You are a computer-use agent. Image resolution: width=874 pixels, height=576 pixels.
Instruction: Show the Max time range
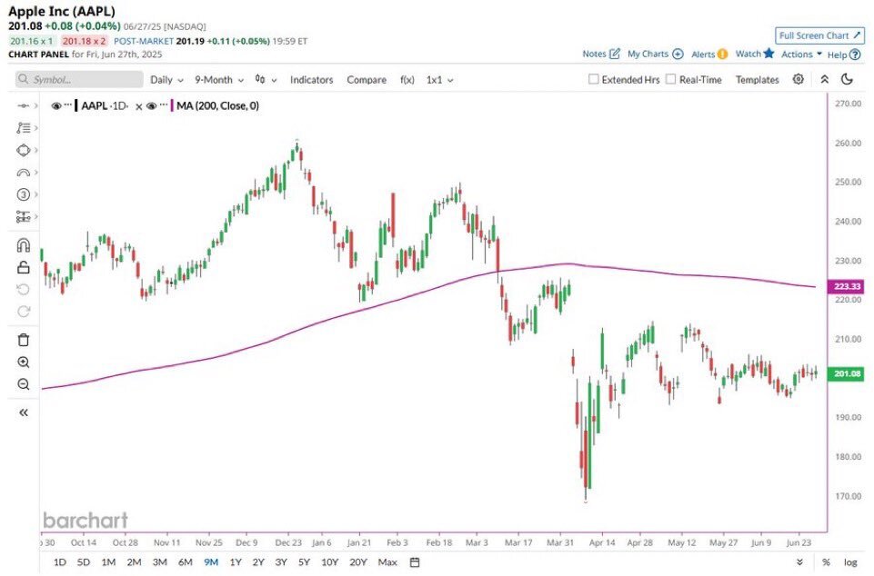[x=387, y=562]
